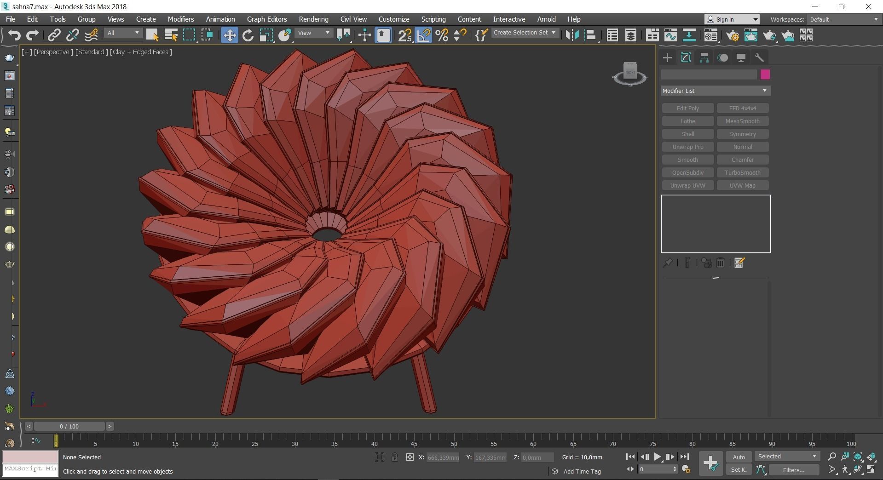Switch to the Create command panel tab
Viewport: 883px width, 480px height.
(x=667, y=57)
